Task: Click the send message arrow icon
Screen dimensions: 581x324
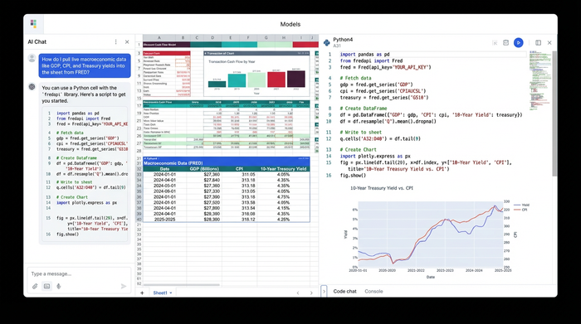Action: pos(124,286)
